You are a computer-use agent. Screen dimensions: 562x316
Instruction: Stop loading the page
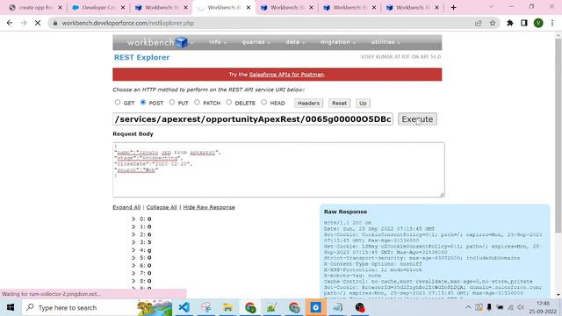38,23
